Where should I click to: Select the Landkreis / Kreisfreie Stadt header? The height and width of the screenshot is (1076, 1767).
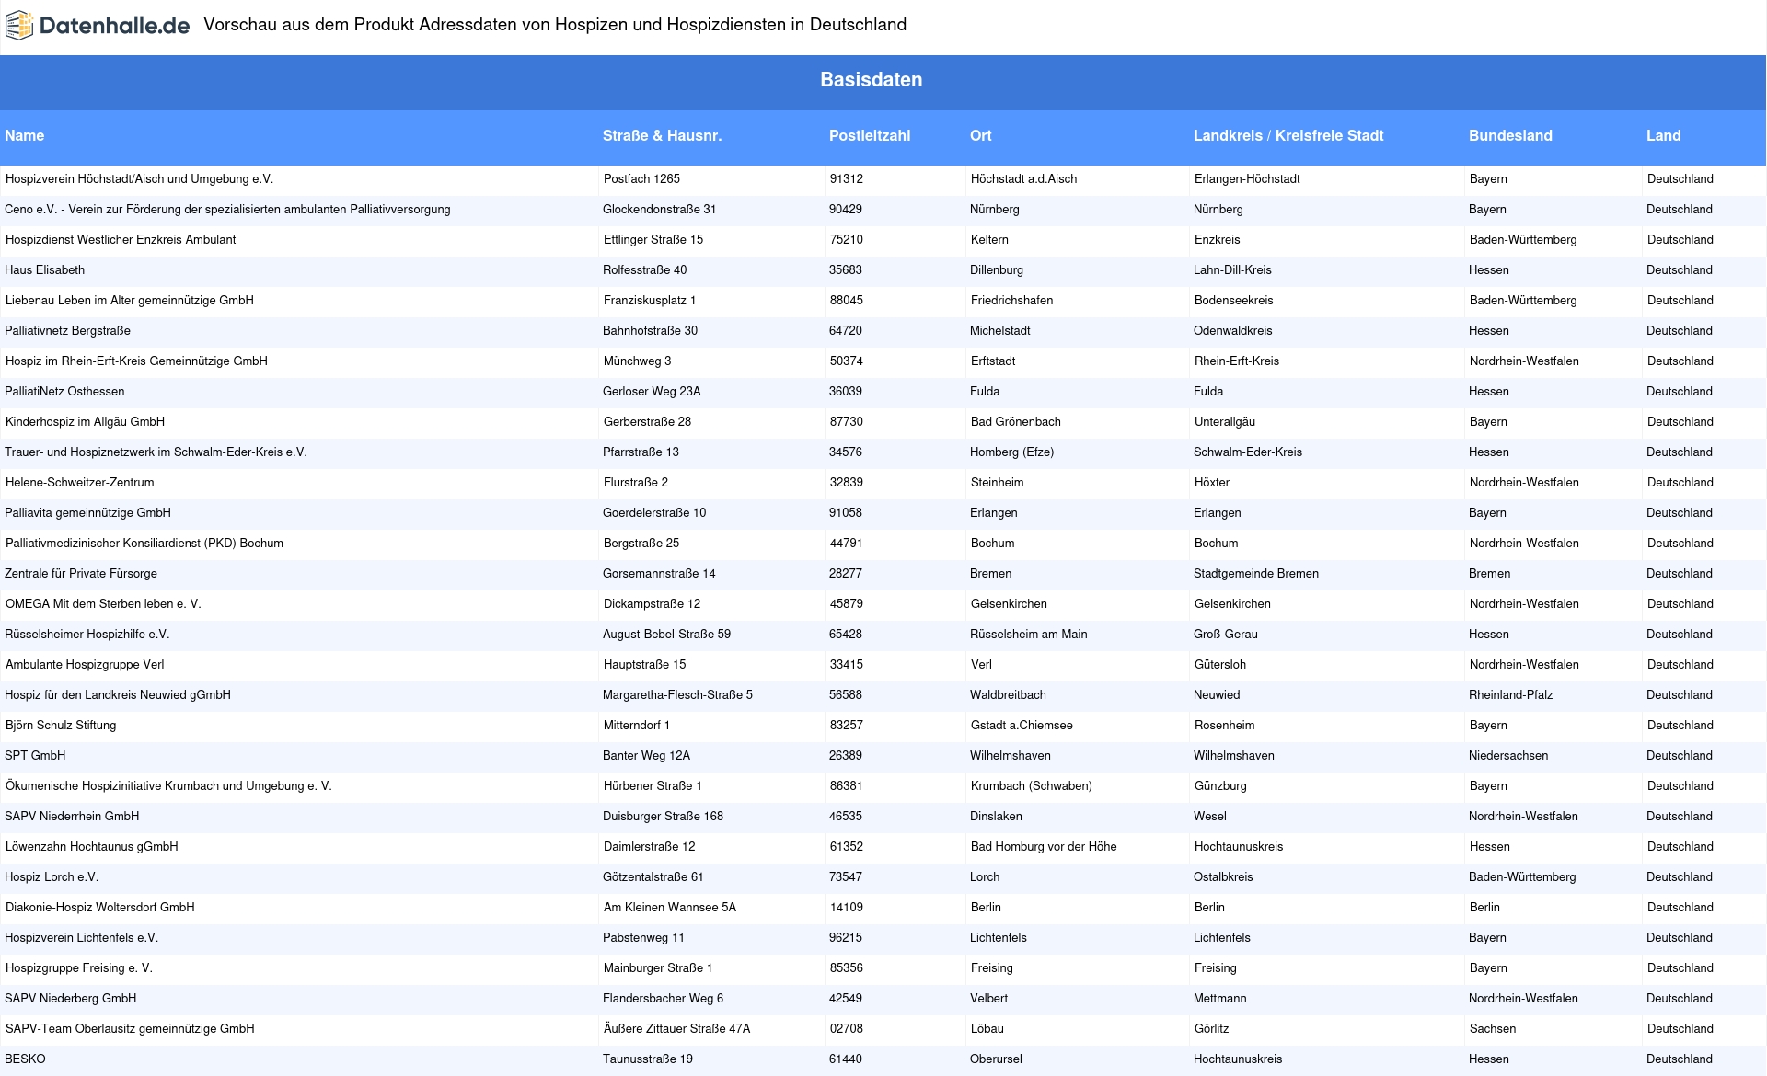pyautogui.click(x=1288, y=136)
